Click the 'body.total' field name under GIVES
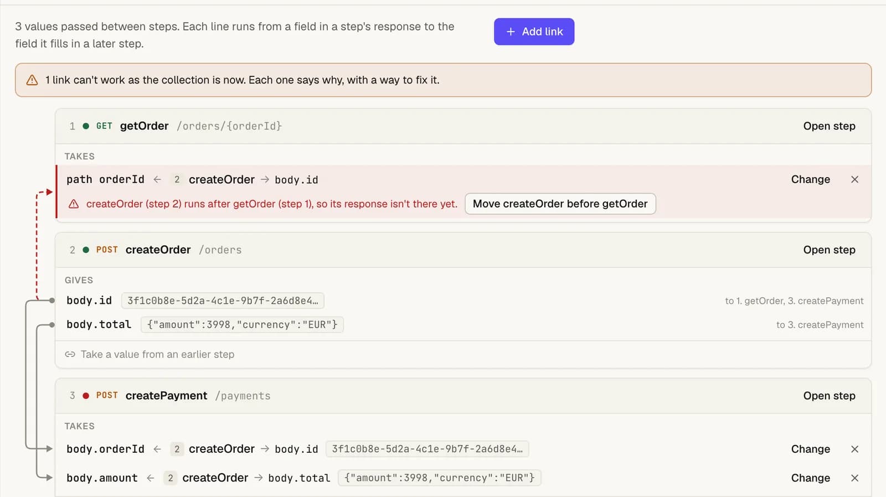Image resolution: width=886 pixels, height=497 pixels. pos(99,324)
